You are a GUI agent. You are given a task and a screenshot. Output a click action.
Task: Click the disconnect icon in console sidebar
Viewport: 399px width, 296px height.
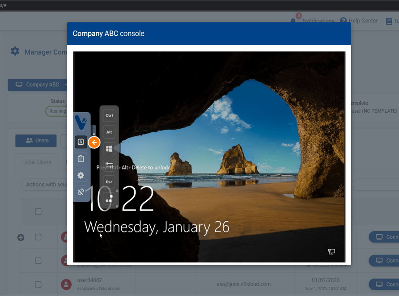click(81, 192)
